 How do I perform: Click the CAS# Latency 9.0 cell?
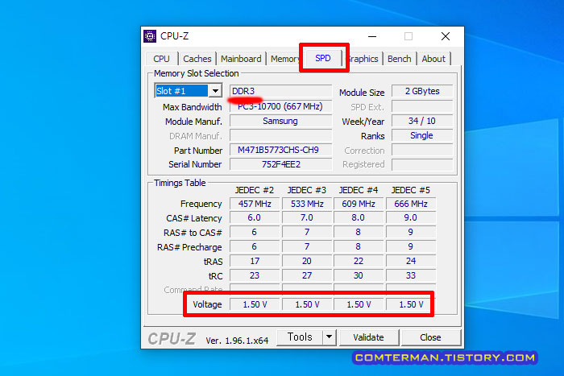pos(411,218)
